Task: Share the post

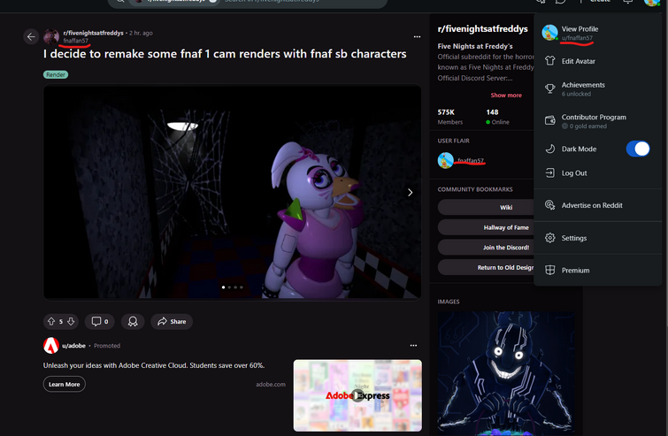Action: (x=172, y=321)
